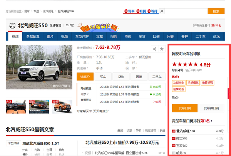Screen dimensions: 231x156
Task: Click 专家帮买车 天天有底价 link
Action: (x=93, y=111)
